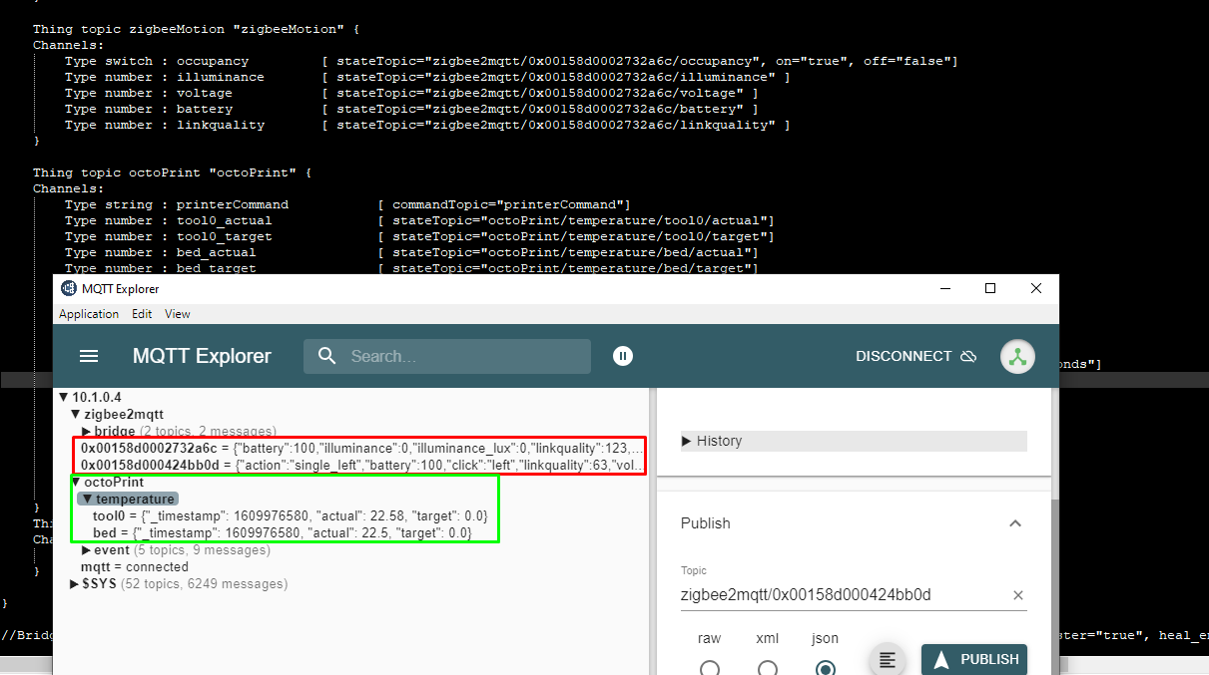Collapse the zigbee2mqtt tree node
The height and width of the screenshot is (675, 1209).
pos(76,414)
